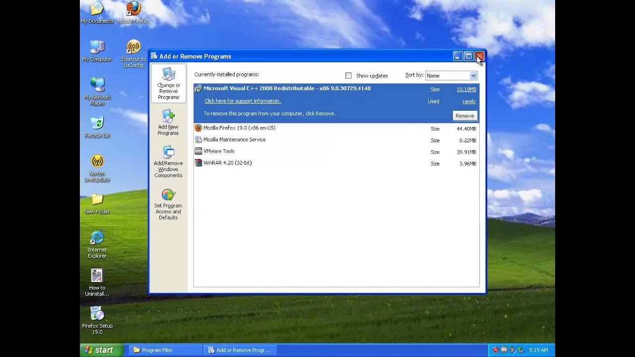This screenshot has width=635, height=357.
Task: Select the Firefox Setup 19.0 installer icon
Action: 97,320
